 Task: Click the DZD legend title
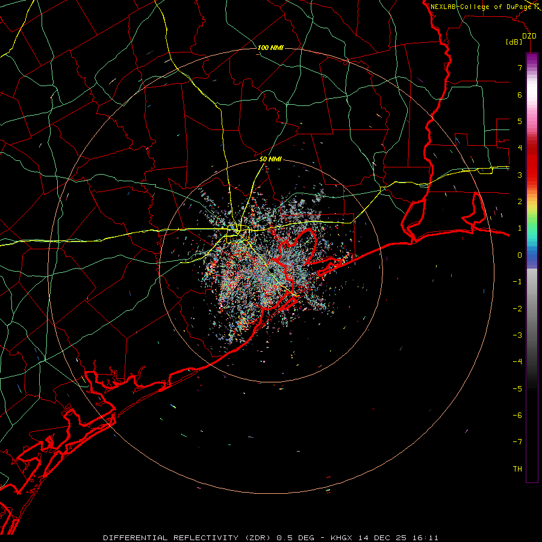pos(529,36)
